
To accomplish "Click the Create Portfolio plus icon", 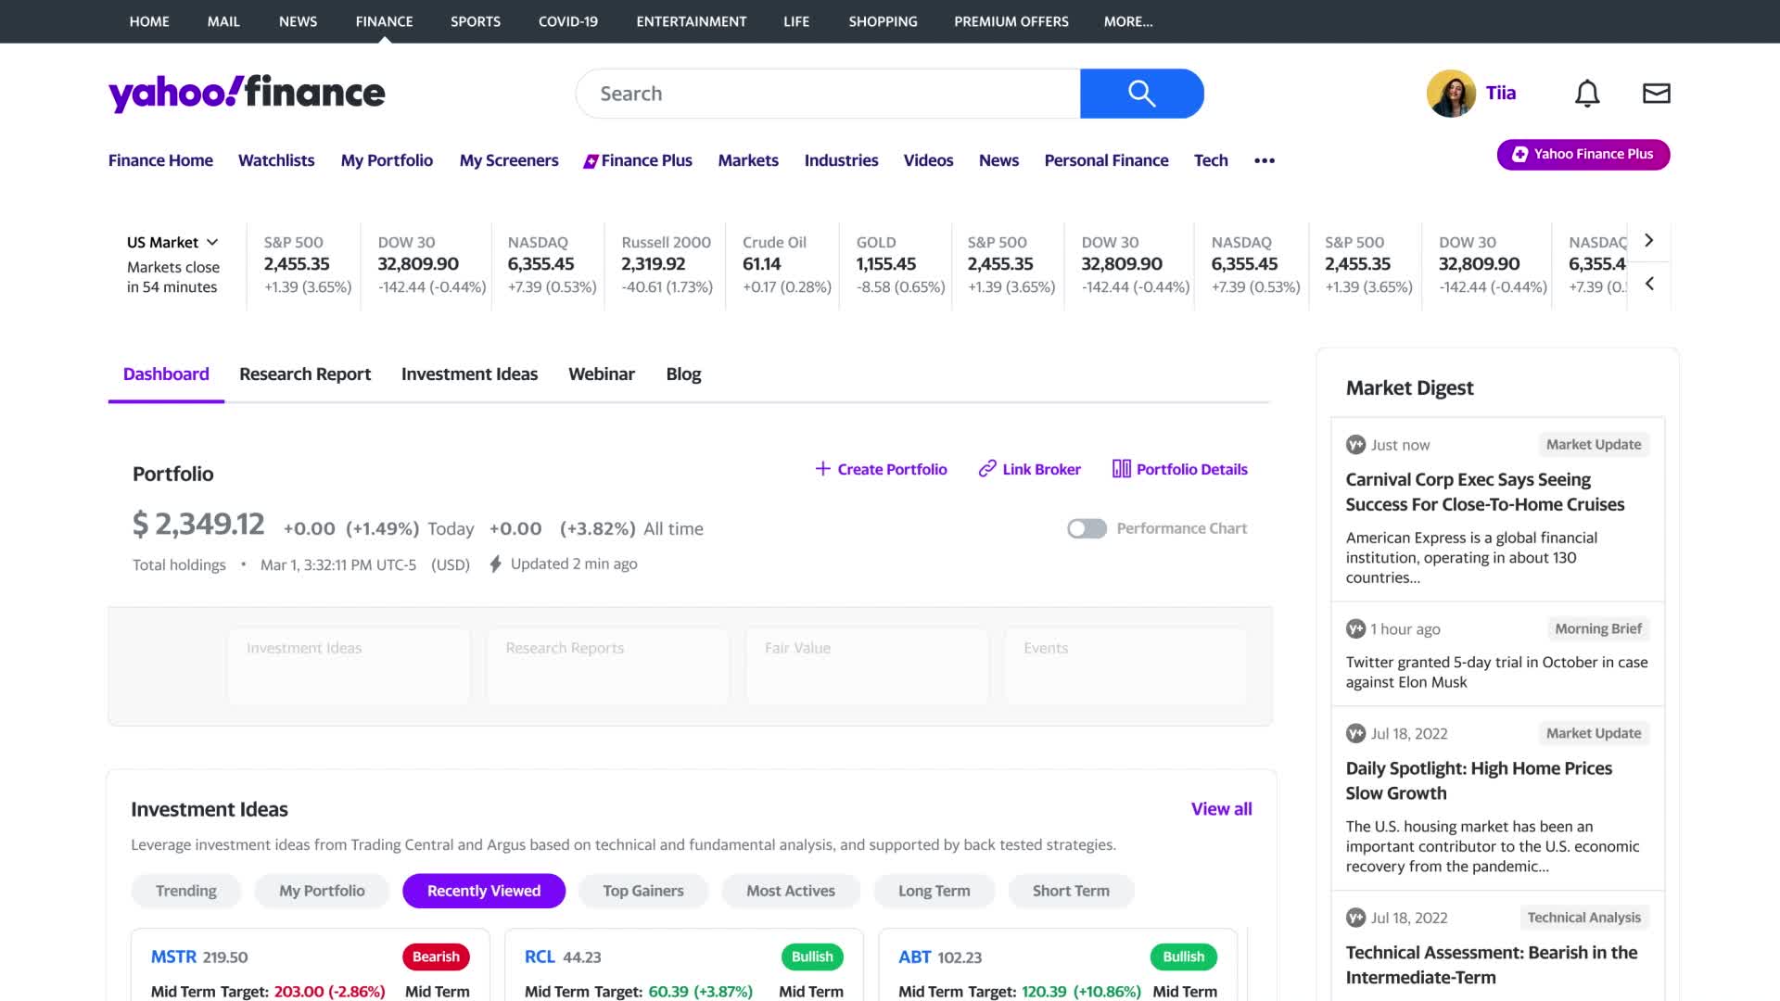I will pos(820,469).
